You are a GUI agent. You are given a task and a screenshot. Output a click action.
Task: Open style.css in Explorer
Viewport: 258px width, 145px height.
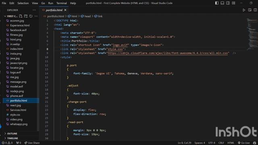pos(15,115)
